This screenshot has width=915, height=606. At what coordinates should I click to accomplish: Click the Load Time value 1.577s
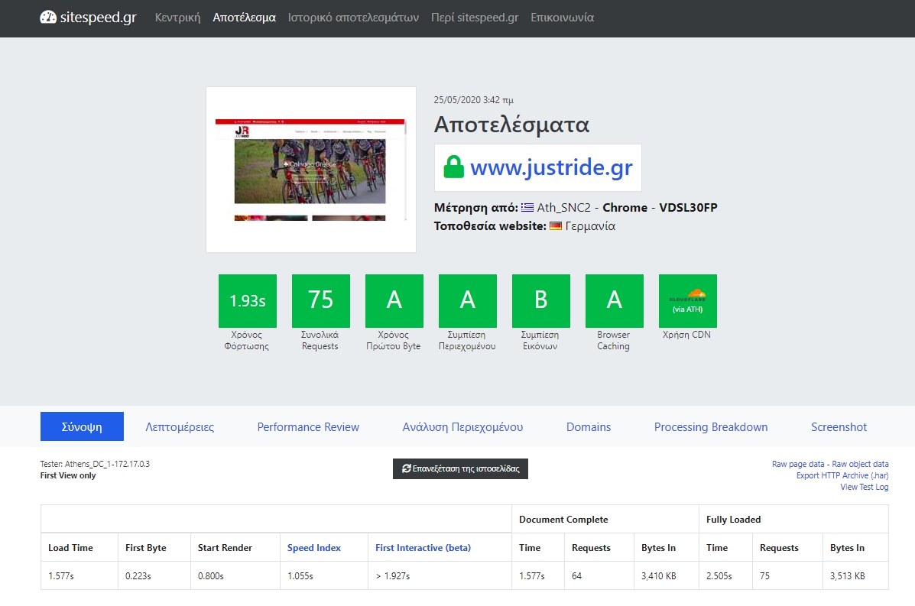60,575
